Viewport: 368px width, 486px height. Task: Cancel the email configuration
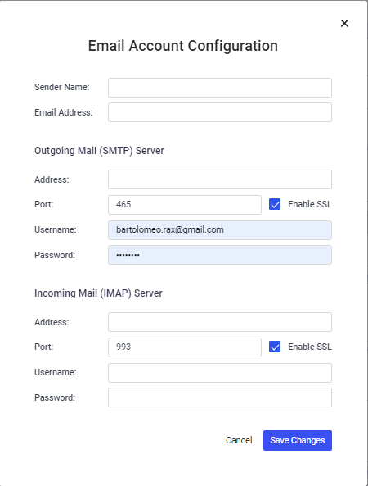pos(239,440)
